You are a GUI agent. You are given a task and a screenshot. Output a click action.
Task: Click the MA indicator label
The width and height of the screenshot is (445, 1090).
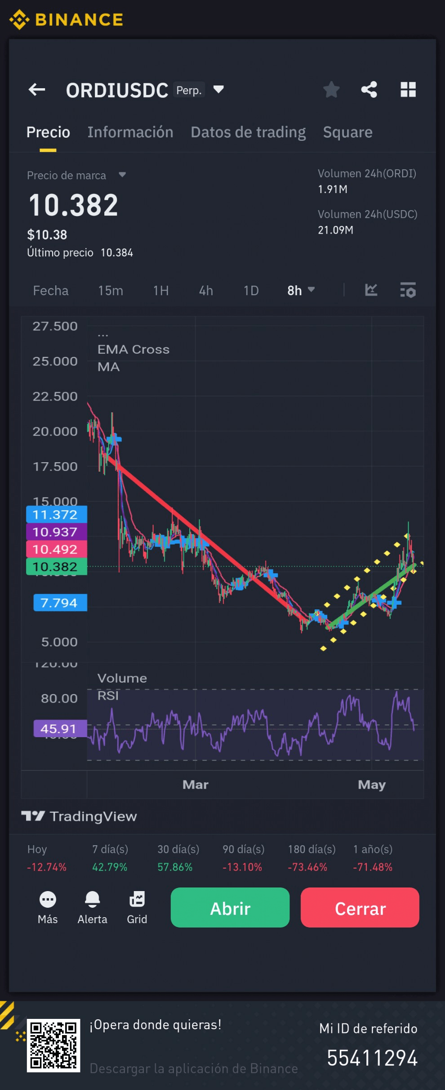pyautogui.click(x=109, y=367)
